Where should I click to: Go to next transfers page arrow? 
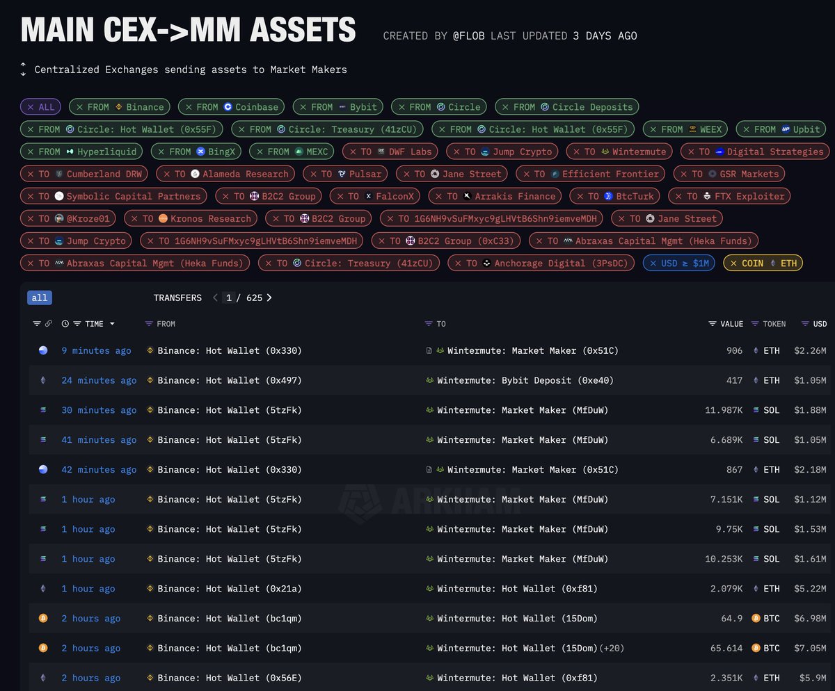[269, 298]
